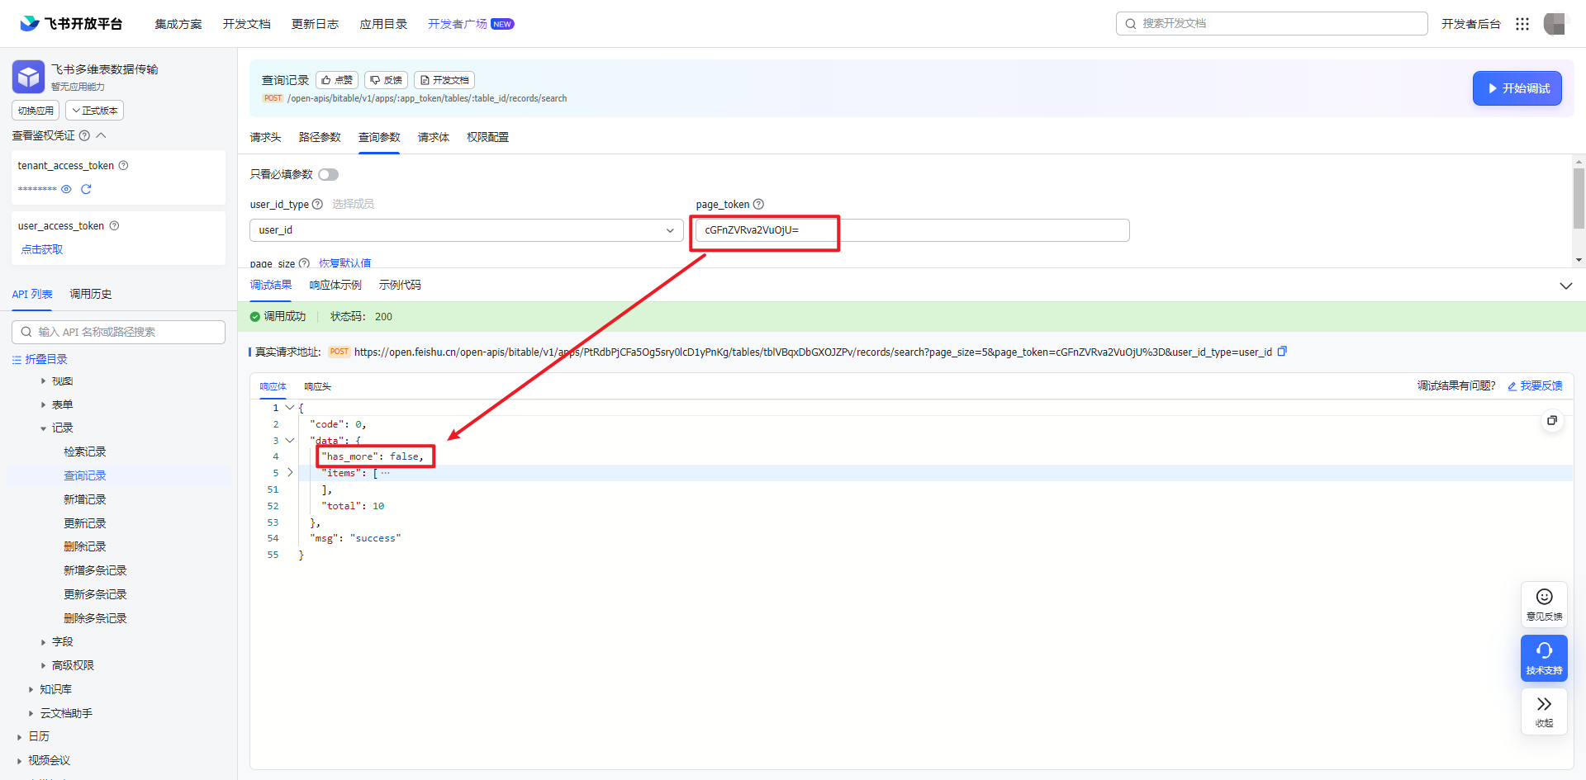
Task: Switch to 权限配置 tab
Action: tap(487, 137)
